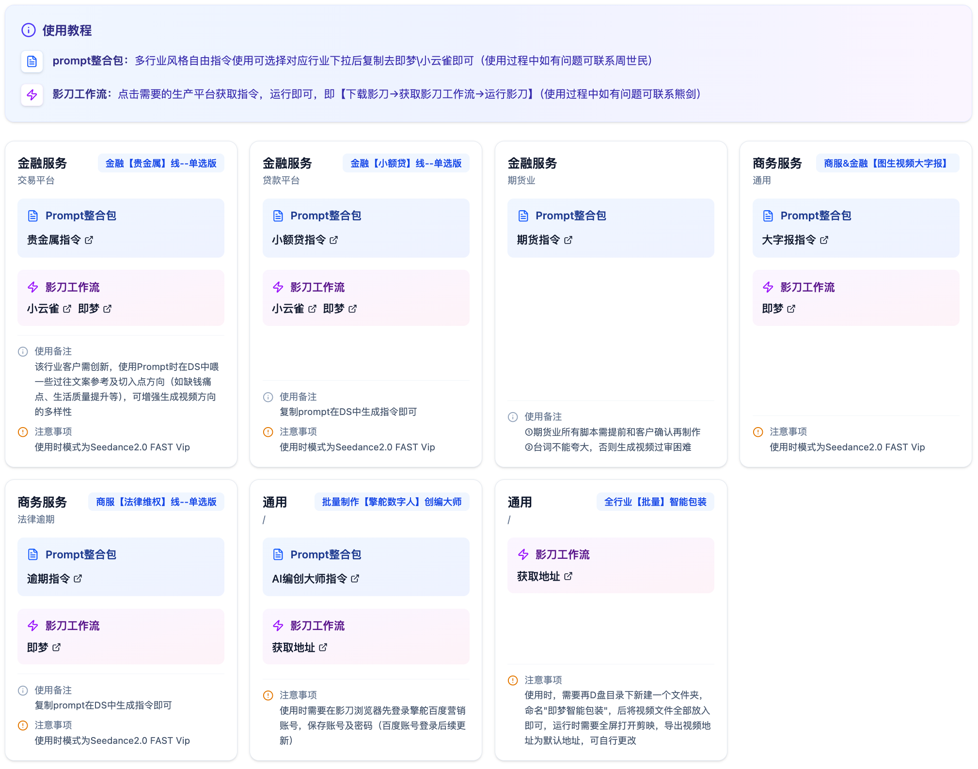
Task: Open the AI编创大师指令 prompt link
Action: click(x=316, y=579)
